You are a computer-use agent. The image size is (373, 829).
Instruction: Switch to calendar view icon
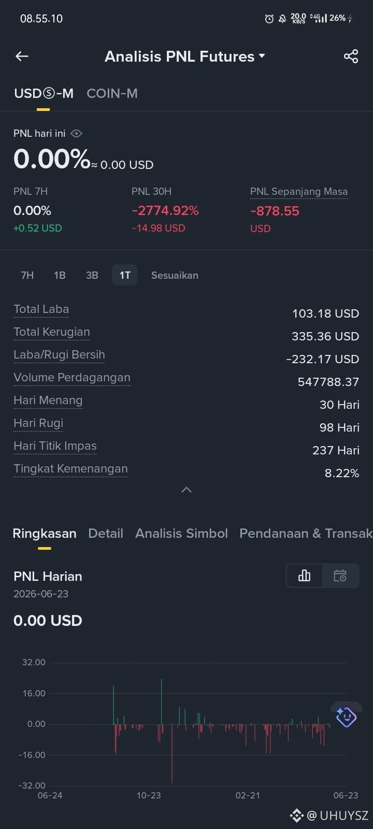click(x=340, y=576)
